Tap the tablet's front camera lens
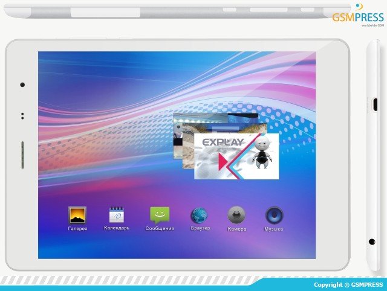387x291 pixels. 22,85
